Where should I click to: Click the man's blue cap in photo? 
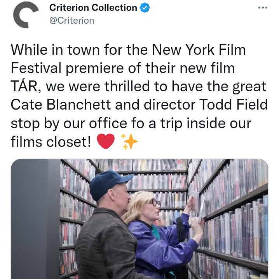coord(110,185)
